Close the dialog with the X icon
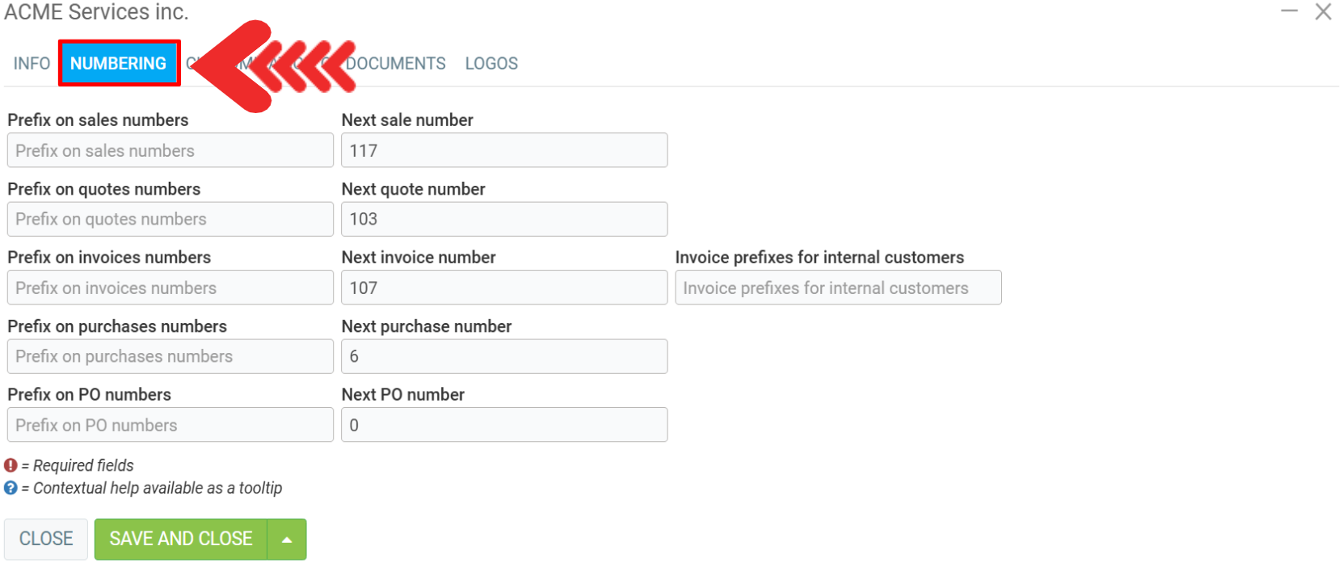Screen dimensions: 1343x563 [x=1323, y=11]
